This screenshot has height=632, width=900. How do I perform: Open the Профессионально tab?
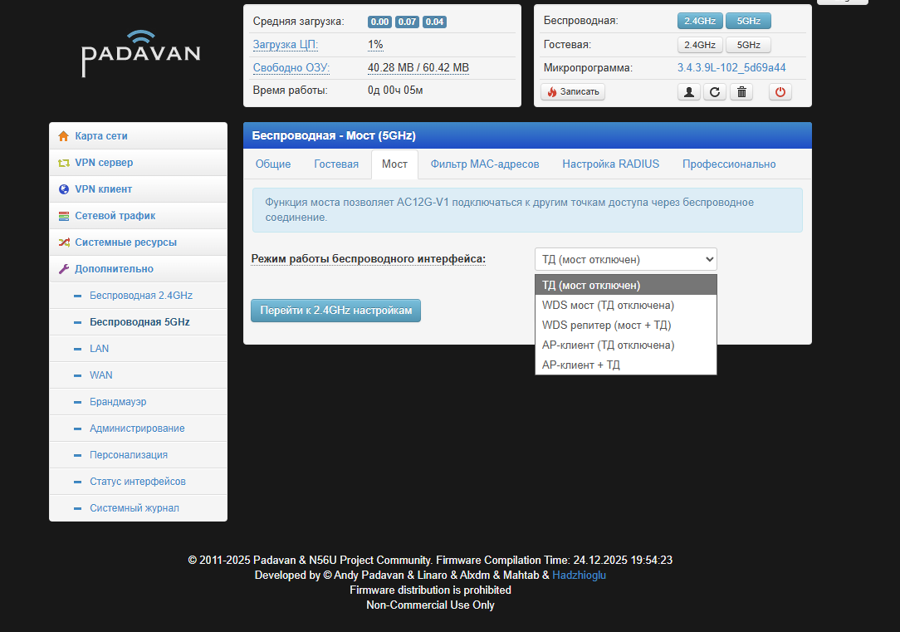click(729, 164)
